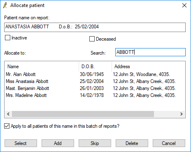
Task: Click the horizontal scrollbar thumb
Action: 83,114
